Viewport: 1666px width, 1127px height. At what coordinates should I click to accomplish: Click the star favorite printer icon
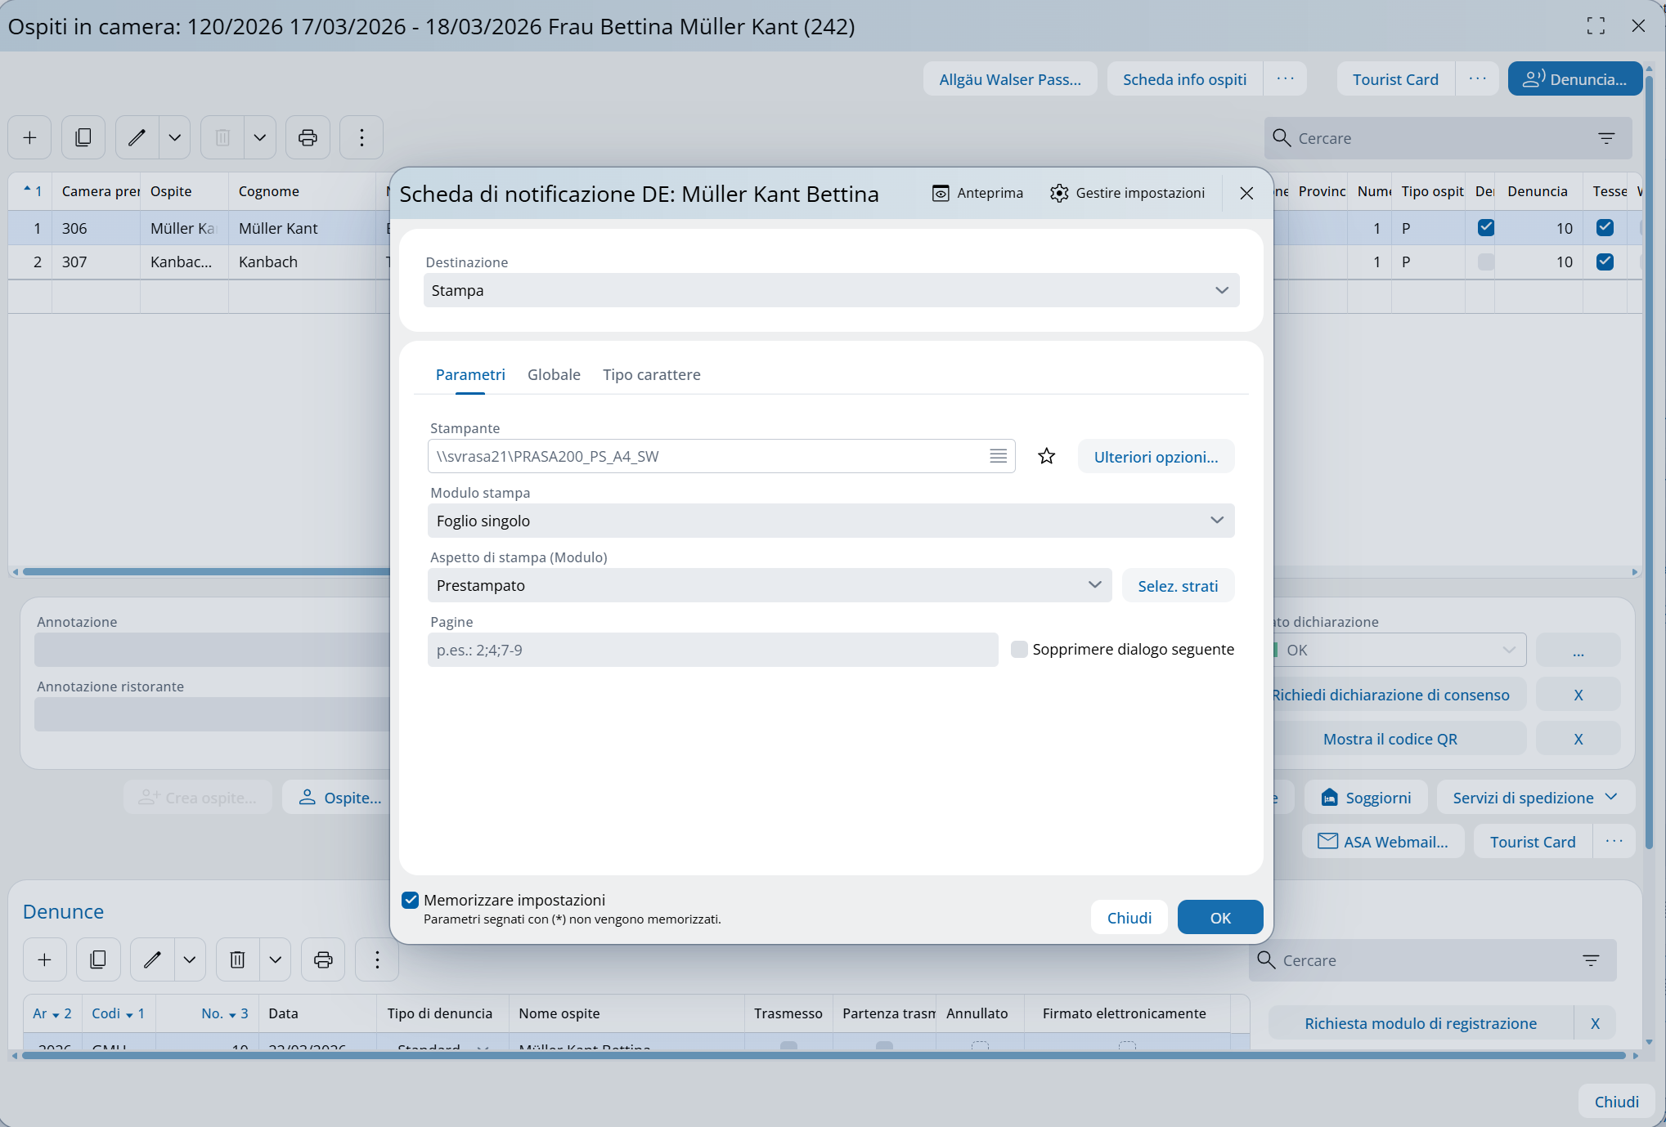pyautogui.click(x=1046, y=456)
